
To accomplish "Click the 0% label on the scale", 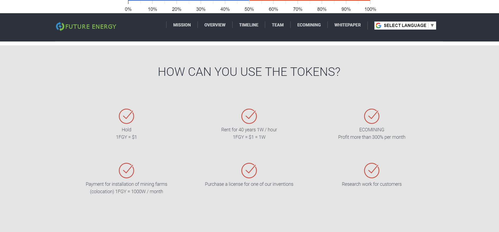I will coord(128,9).
